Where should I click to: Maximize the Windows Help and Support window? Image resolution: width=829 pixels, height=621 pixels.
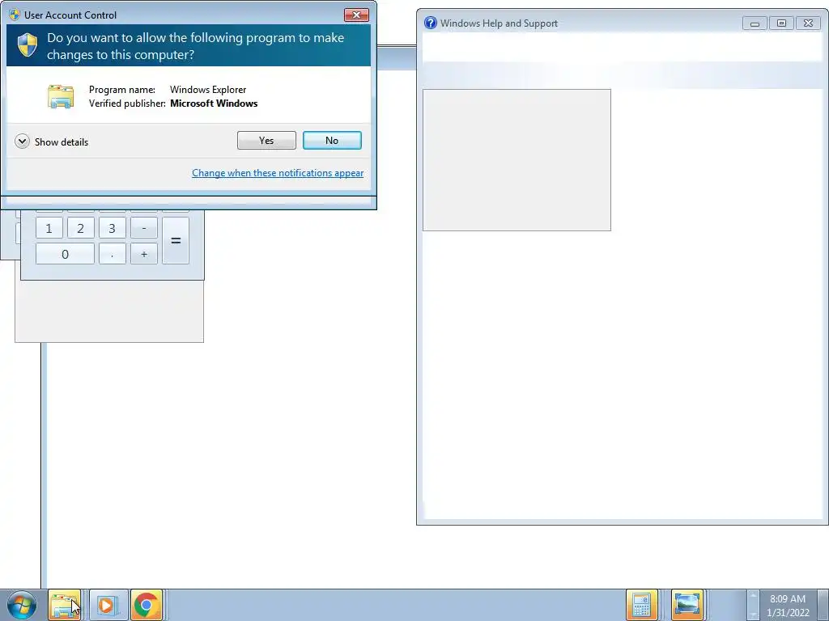tap(781, 23)
